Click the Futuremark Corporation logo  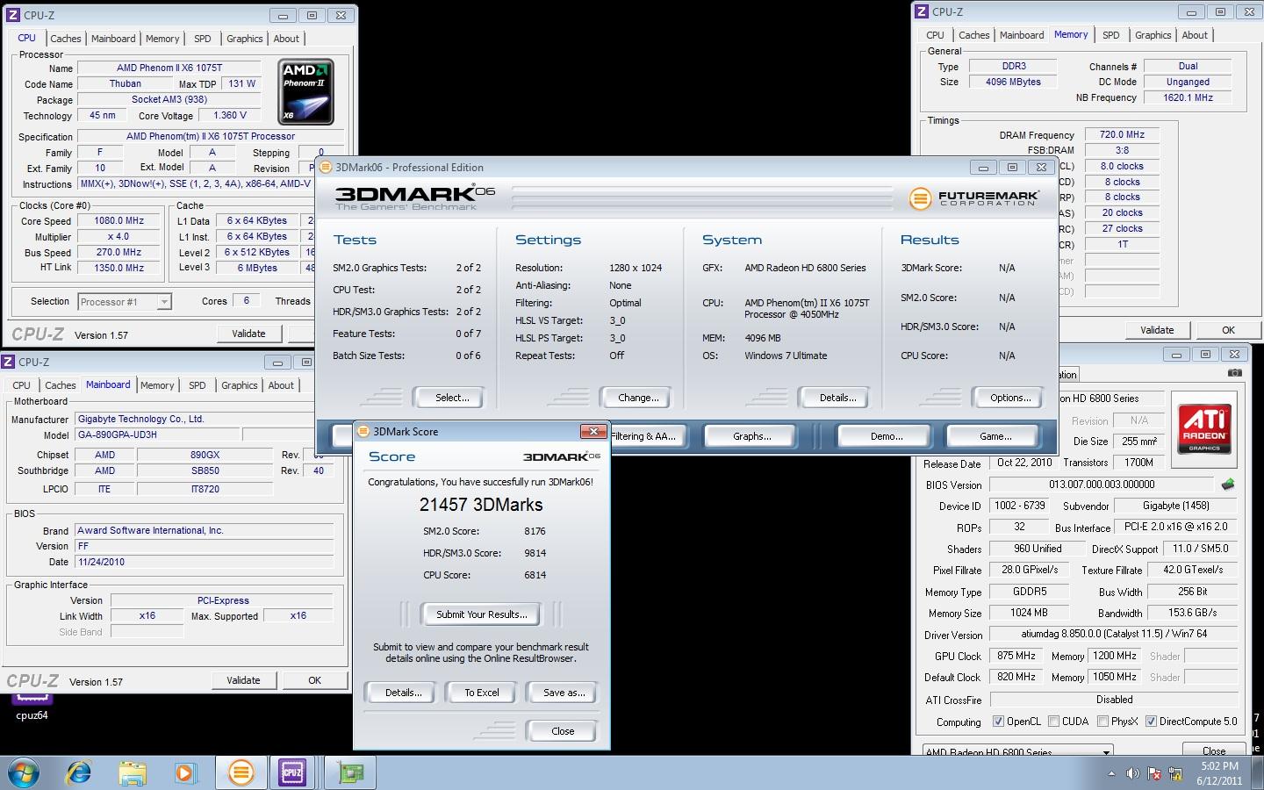click(x=974, y=198)
